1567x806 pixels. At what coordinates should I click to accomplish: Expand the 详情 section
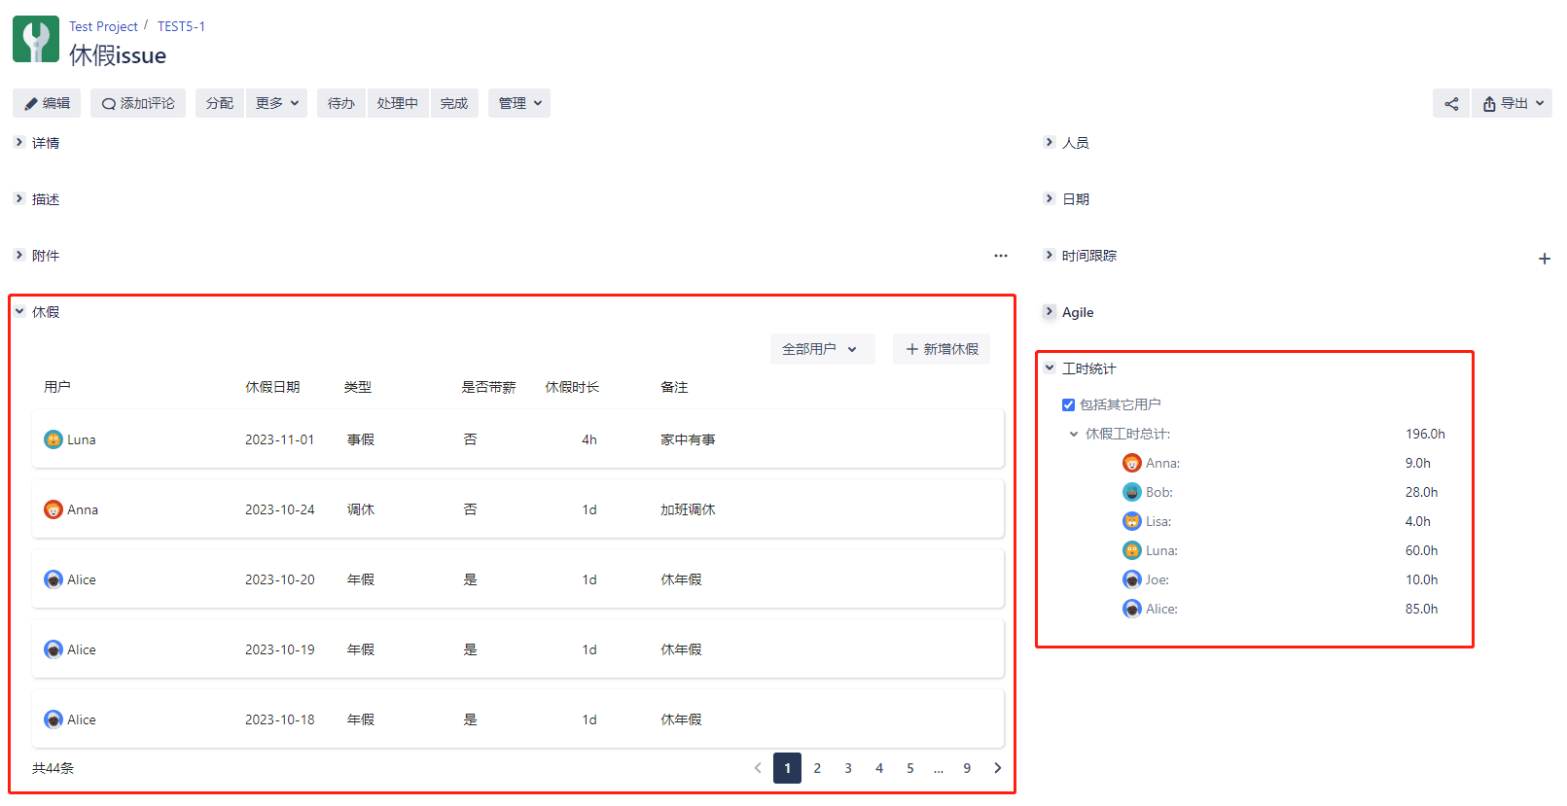point(19,143)
